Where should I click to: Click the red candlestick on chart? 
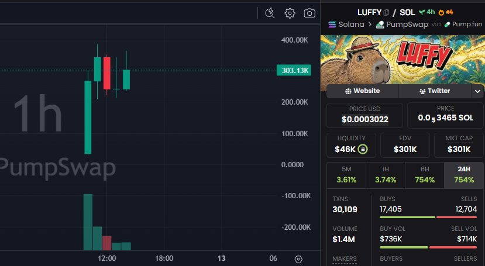point(106,73)
